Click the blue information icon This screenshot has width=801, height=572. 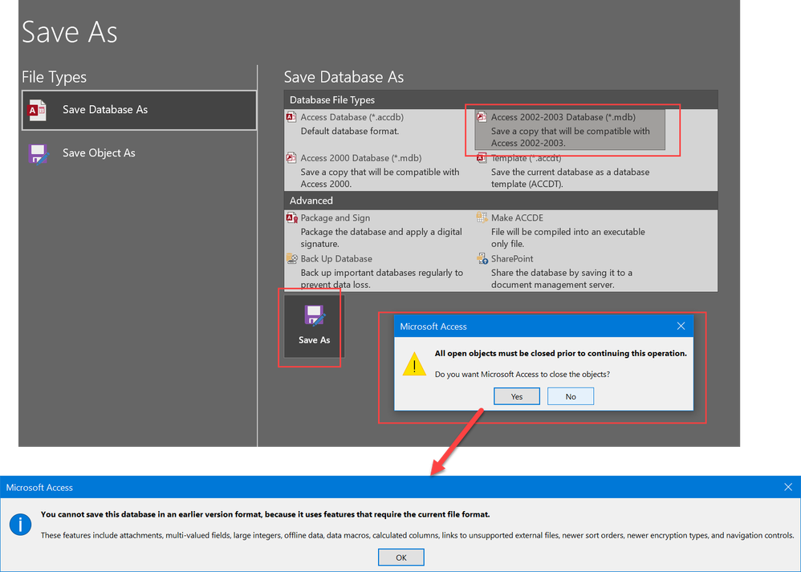20,525
